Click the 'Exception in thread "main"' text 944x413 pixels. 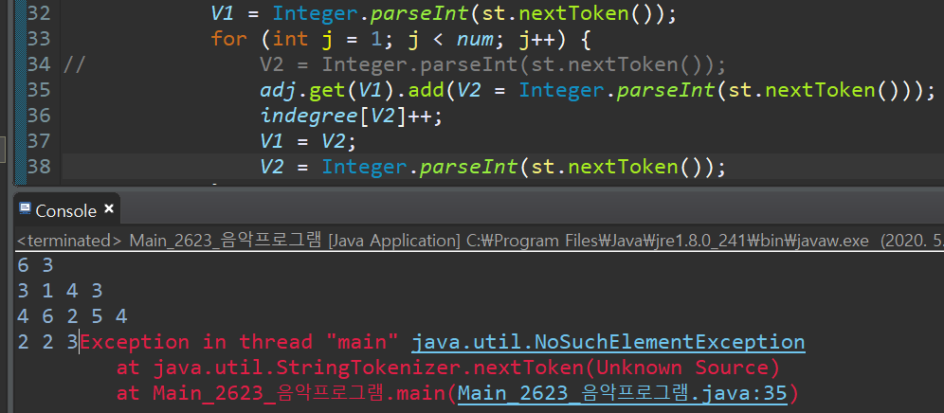240,343
